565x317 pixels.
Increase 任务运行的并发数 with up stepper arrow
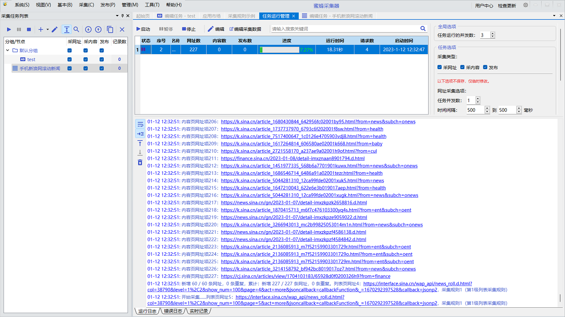click(x=493, y=33)
